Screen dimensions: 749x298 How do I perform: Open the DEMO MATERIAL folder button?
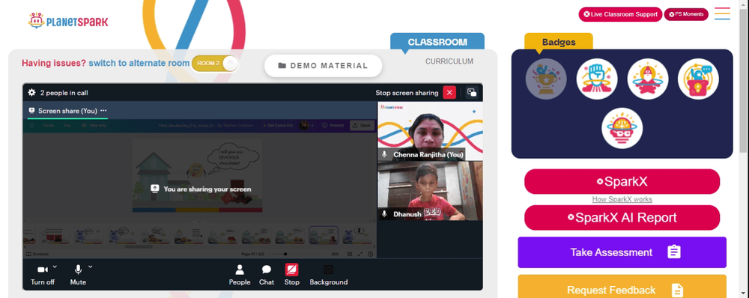(x=323, y=66)
